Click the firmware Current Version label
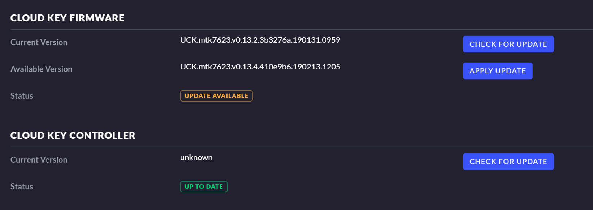This screenshot has width=593, height=210. pyautogui.click(x=39, y=42)
